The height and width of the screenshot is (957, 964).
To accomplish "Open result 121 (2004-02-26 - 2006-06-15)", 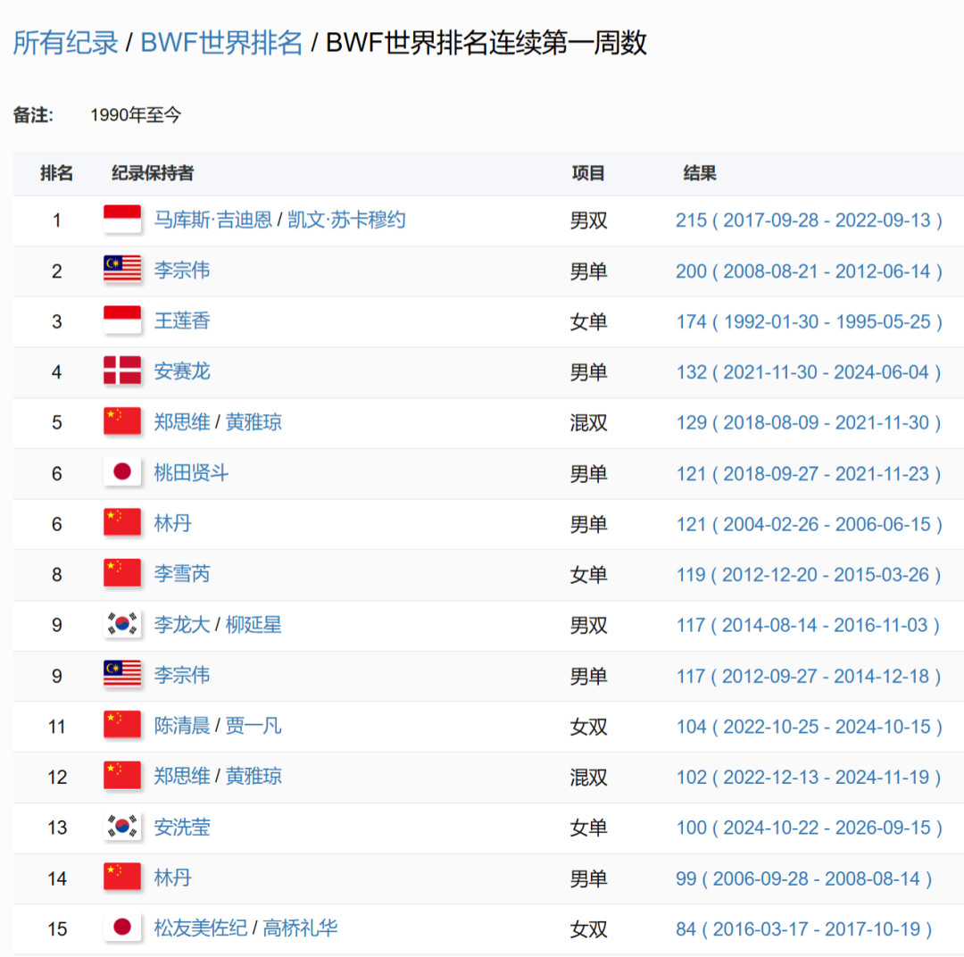I will pyautogui.click(x=809, y=523).
